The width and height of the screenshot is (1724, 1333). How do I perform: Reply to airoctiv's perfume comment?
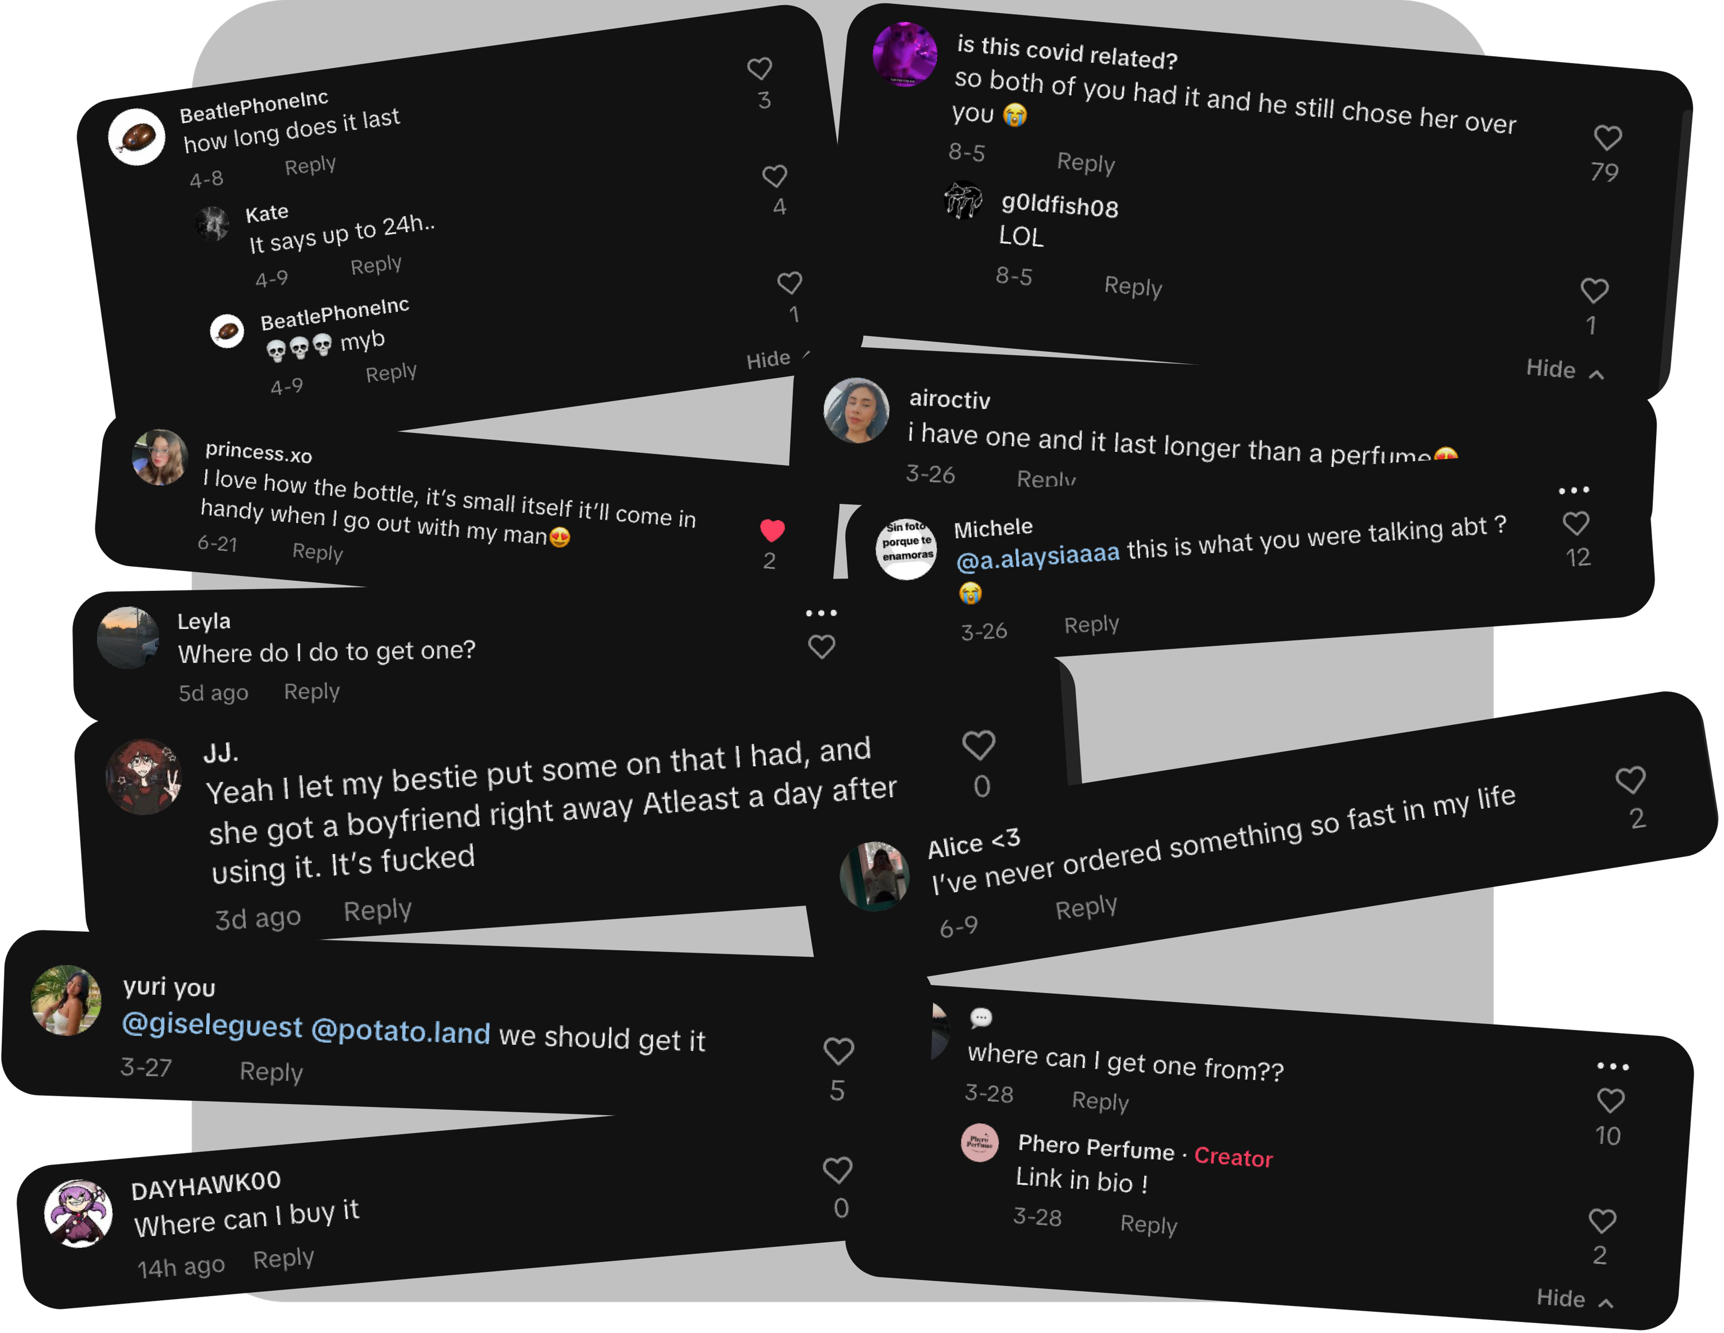click(1046, 479)
